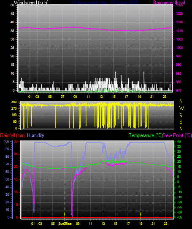Click the "1010" barometer scale value
Image resolution: width=192 pixels, height=229 pixels.
coord(179,31)
